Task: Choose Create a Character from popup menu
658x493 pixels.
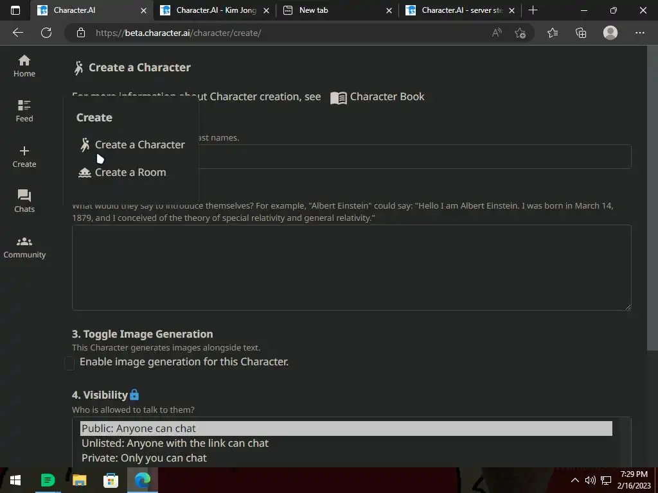Action: [x=132, y=144]
